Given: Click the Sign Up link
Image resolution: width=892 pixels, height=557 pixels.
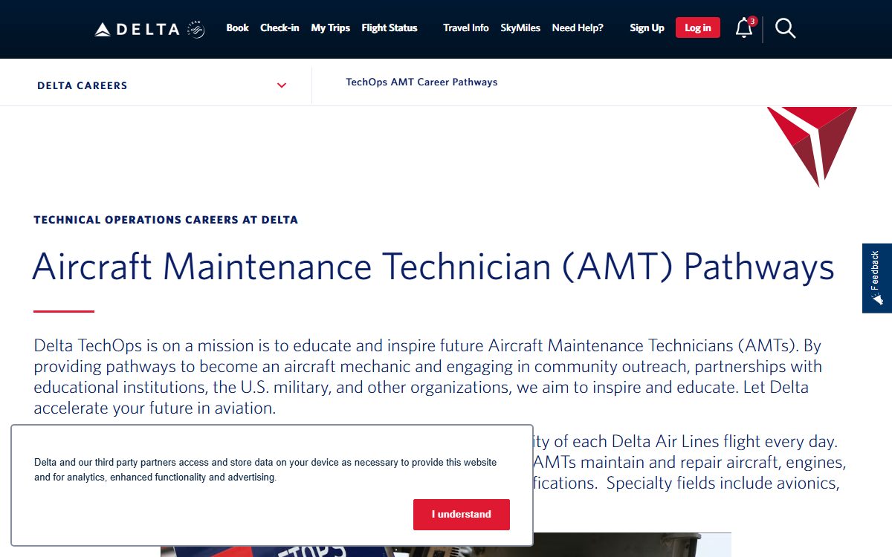Looking at the screenshot, I should (x=647, y=28).
